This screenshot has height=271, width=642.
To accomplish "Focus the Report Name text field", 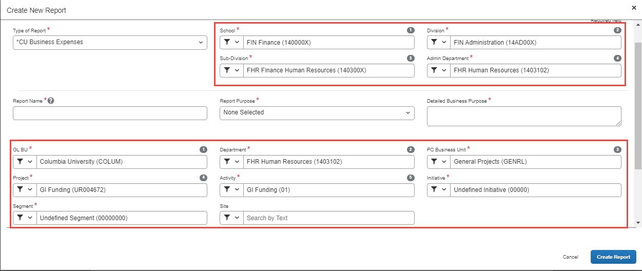I will 110,113.
